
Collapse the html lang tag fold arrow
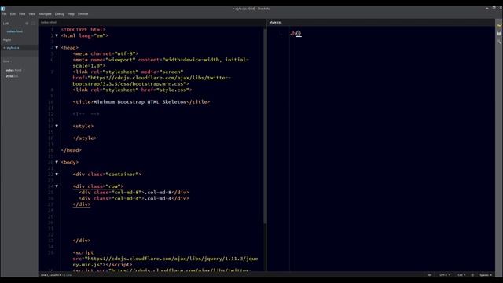[57, 35]
